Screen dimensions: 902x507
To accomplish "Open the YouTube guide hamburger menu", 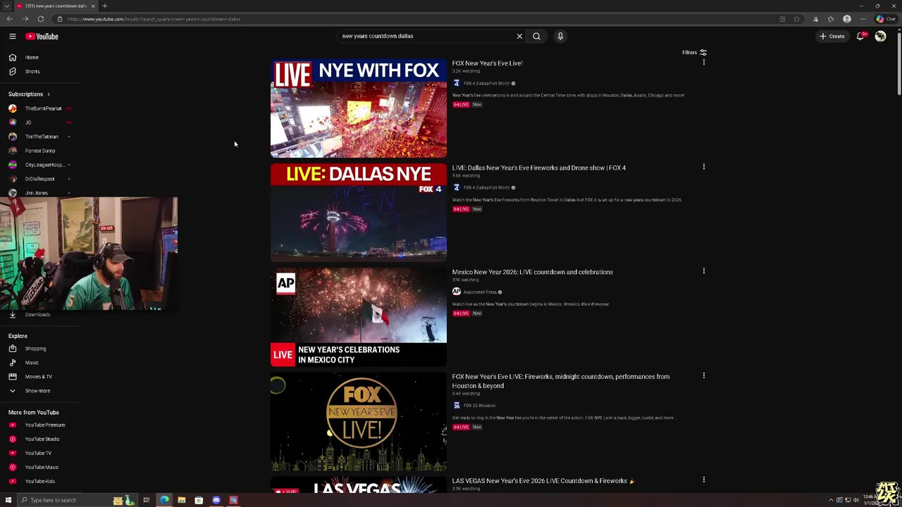I will click(12, 36).
